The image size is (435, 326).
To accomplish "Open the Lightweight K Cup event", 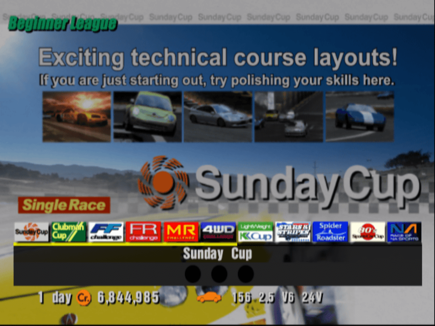I will [255, 232].
